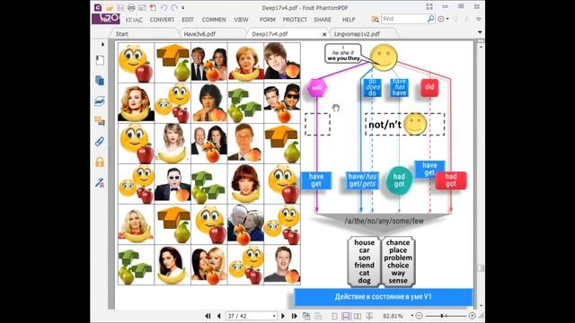This screenshot has width=575, height=323.
Task: Go to the first page button
Action: 208,316
